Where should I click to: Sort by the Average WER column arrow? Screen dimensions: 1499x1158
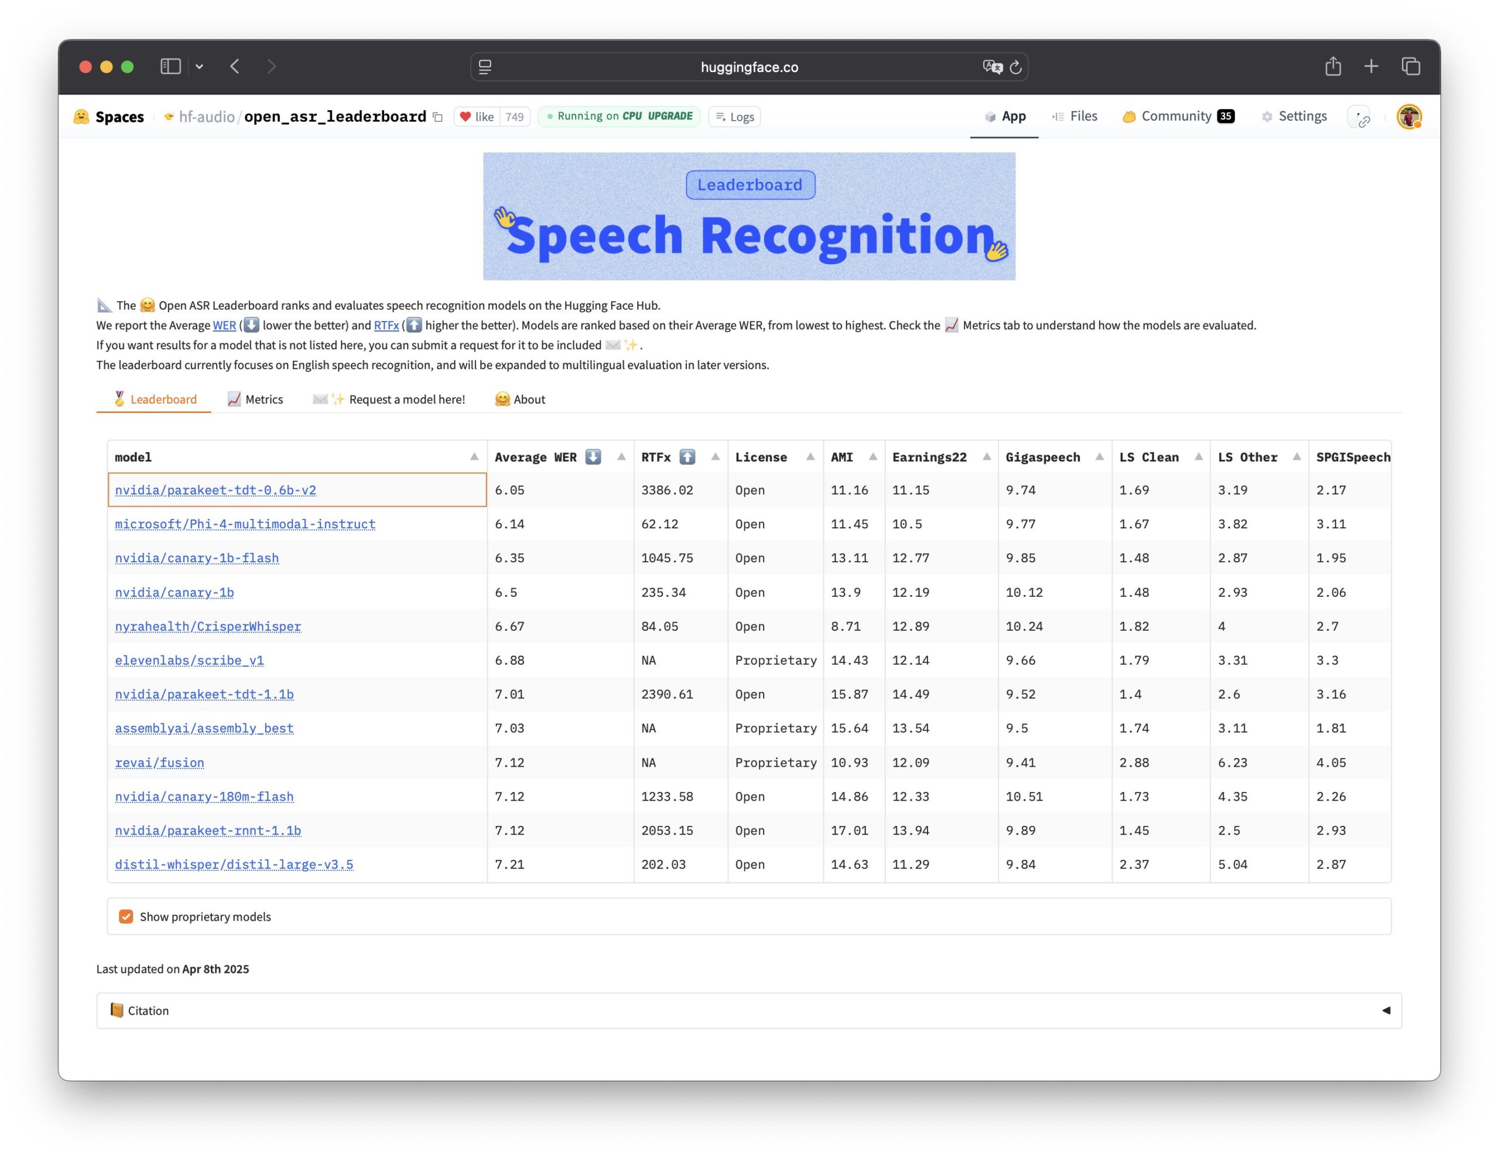621,457
